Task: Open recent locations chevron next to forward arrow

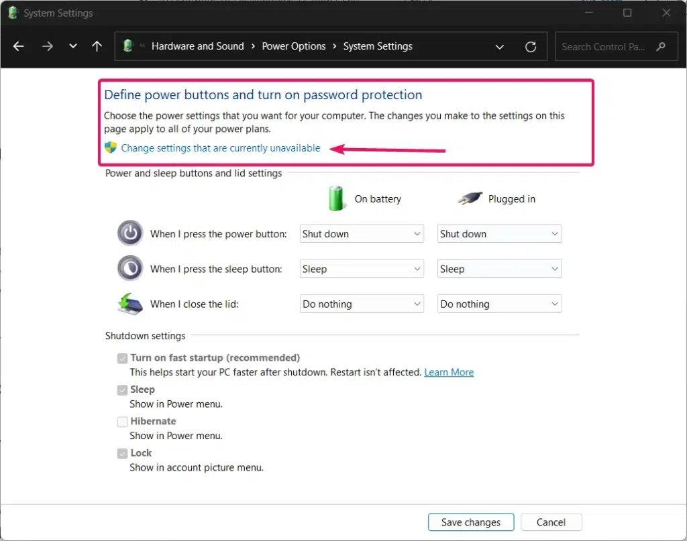Action: click(x=72, y=46)
